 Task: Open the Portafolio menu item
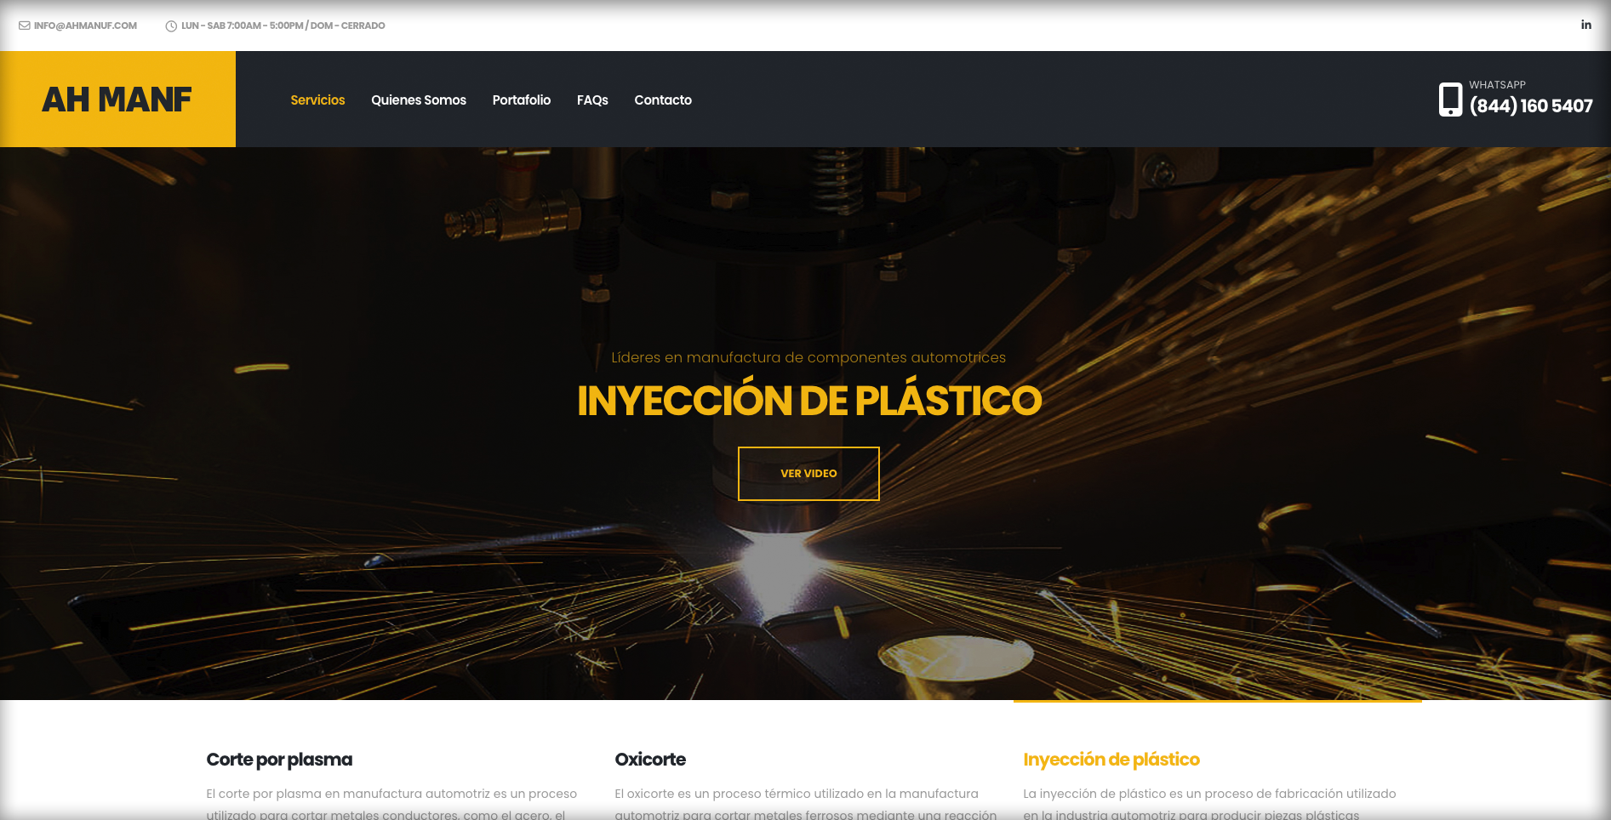(x=521, y=100)
